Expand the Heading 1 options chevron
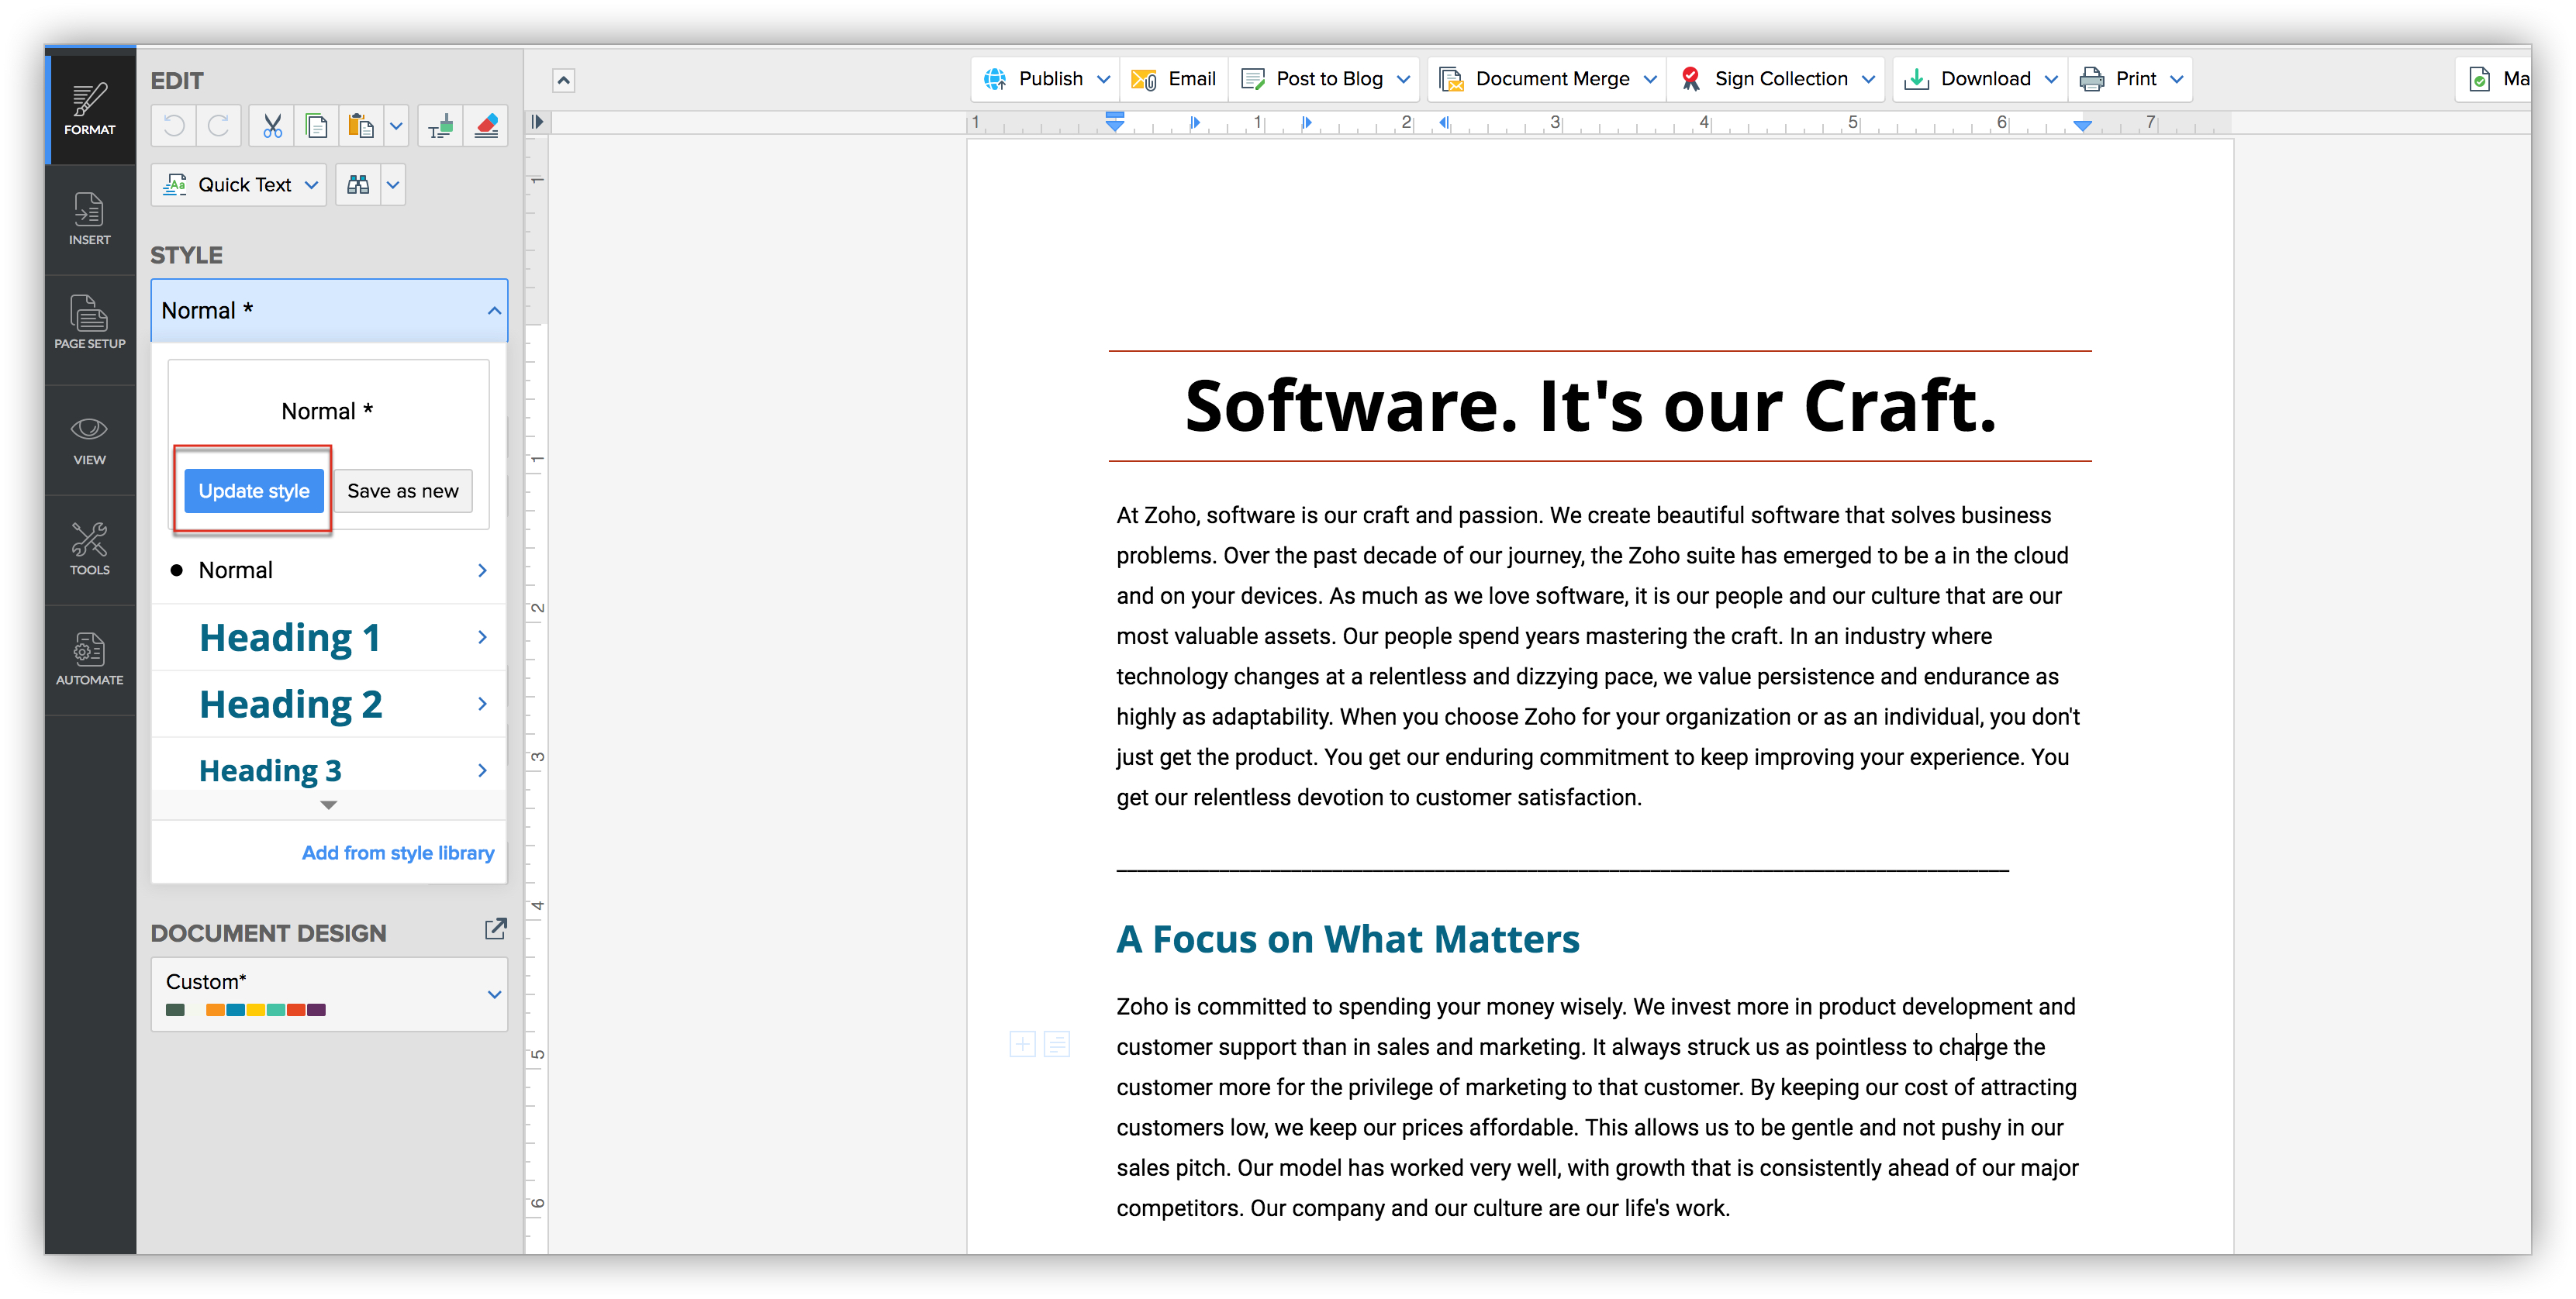Viewport: 2576px width, 1299px height. pyautogui.click(x=483, y=638)
